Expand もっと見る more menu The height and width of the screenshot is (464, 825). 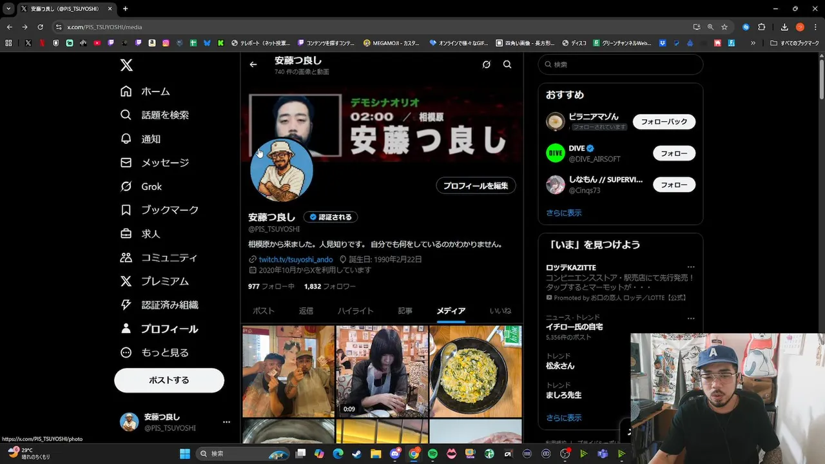point(155,353)
